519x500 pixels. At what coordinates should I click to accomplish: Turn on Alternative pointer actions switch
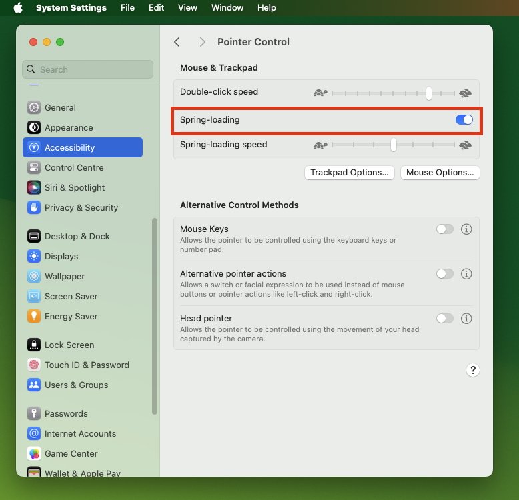[444, 273]
